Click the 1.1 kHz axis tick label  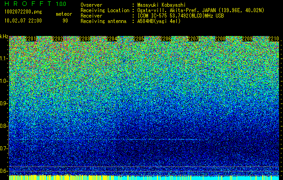pyautogui.click(x=4, y=58)
